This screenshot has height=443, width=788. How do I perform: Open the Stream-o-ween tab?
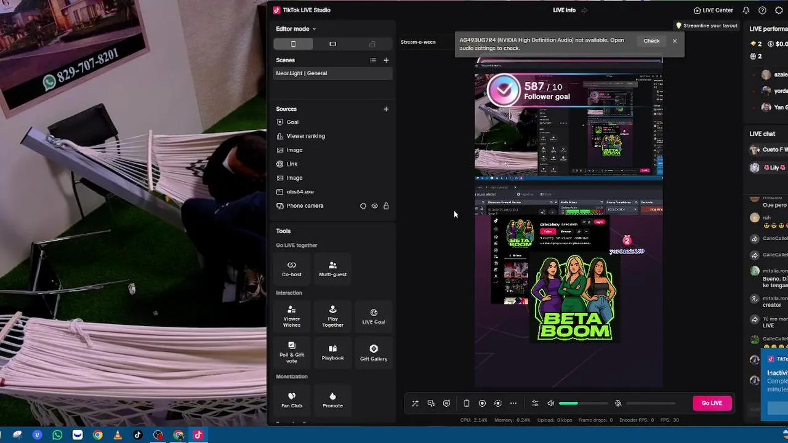pos(418,42)
